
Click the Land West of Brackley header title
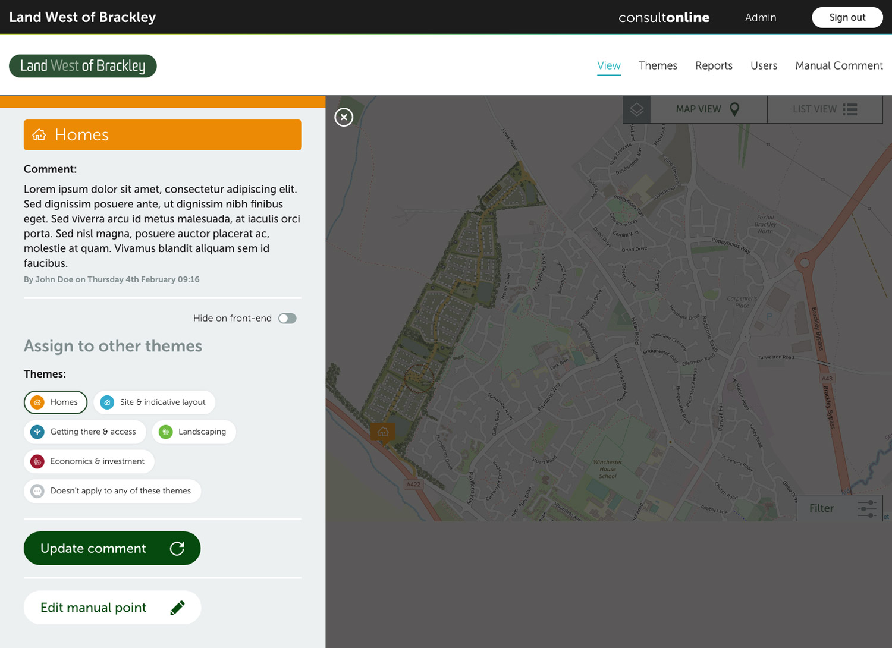83,17
